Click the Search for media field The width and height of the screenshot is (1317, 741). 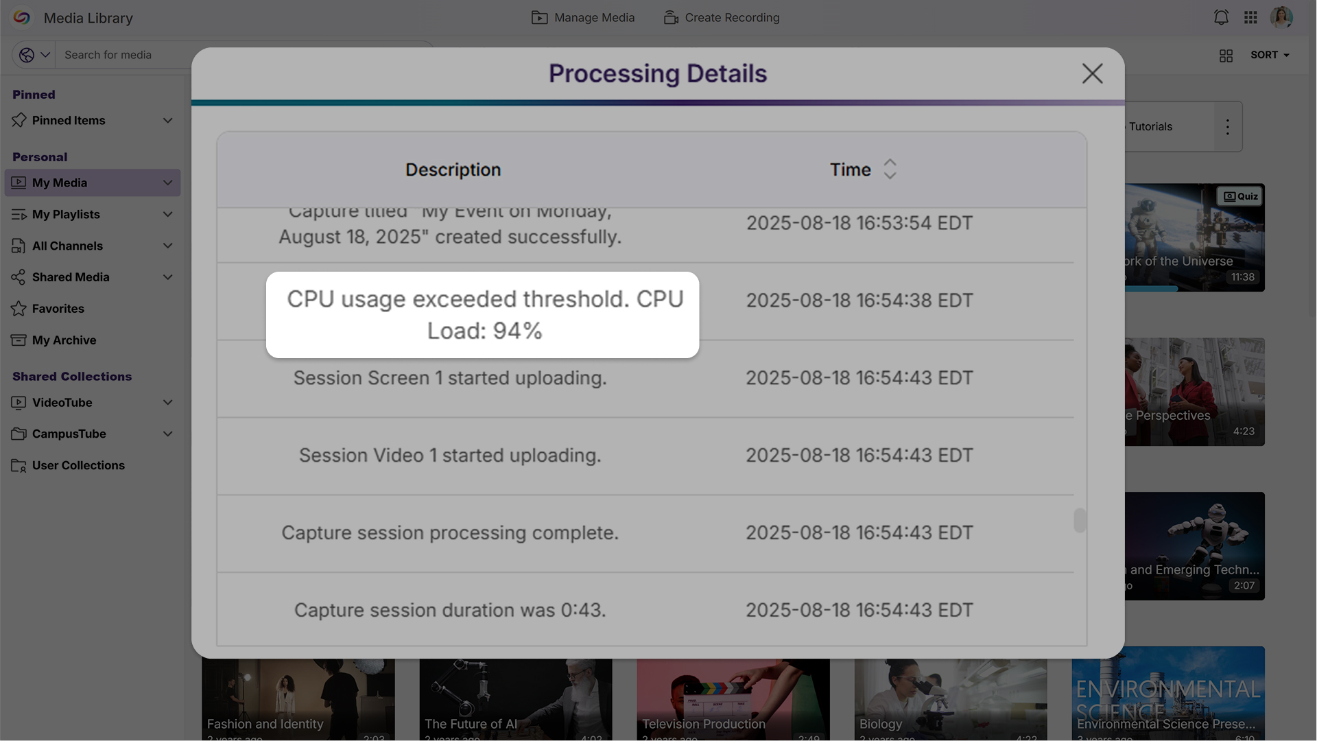click(x=123, y=55)
